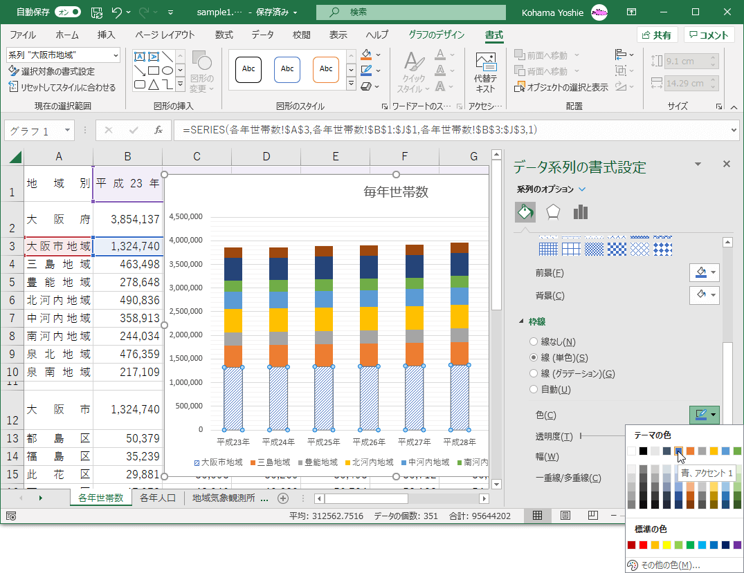Click Format Selection button in ribbon

pos(52,71)
